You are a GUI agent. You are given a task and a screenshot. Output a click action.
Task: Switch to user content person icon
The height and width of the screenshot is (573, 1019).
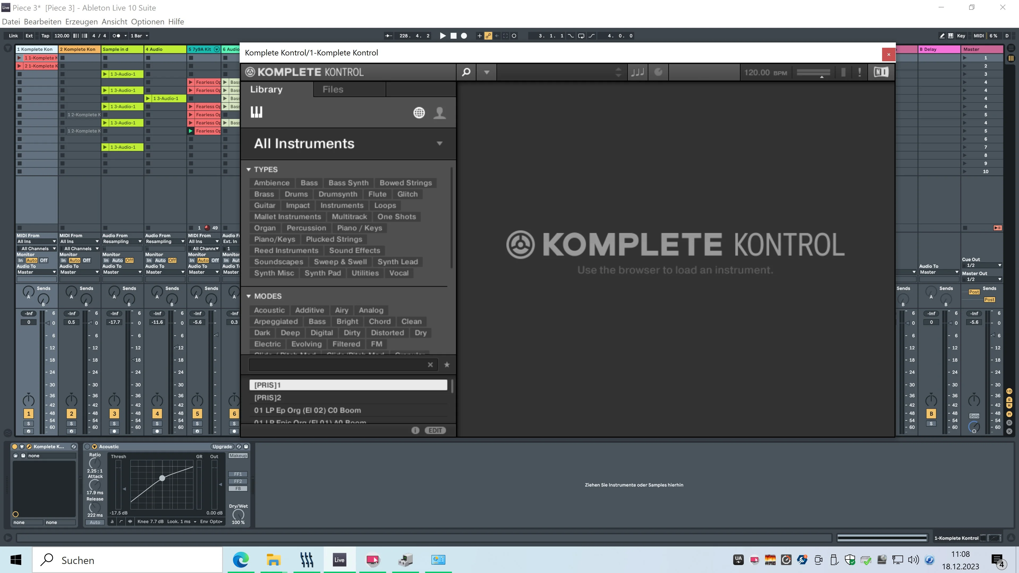tap(439, 113)
